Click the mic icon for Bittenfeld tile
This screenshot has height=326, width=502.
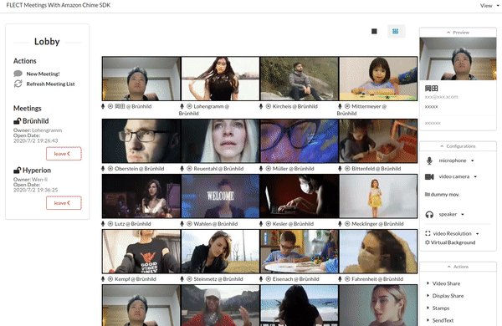coord(340,168)
